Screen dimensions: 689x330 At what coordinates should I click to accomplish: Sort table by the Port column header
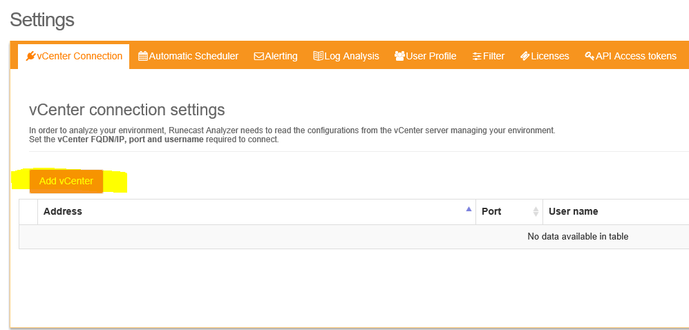(509, 211)
